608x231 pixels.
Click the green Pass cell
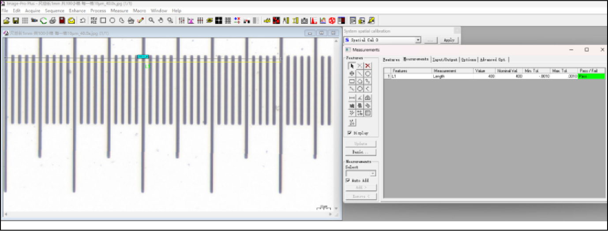point(591,76)
